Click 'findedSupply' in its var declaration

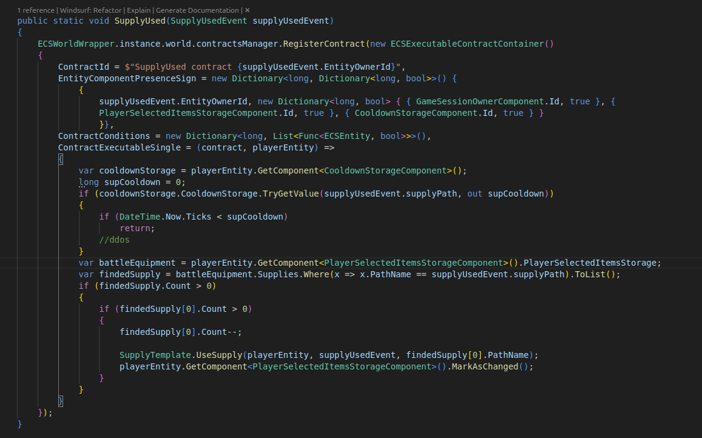130,275
